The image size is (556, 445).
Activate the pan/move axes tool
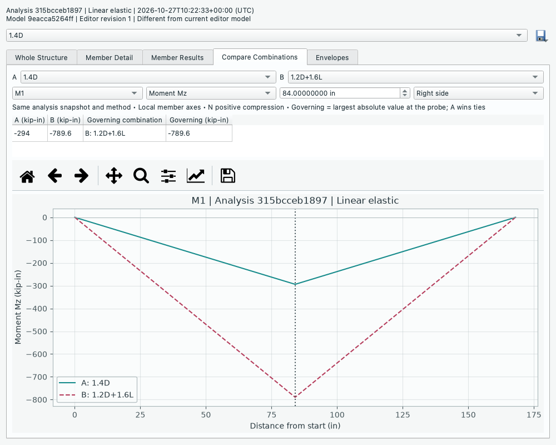[x=114, y=176]
